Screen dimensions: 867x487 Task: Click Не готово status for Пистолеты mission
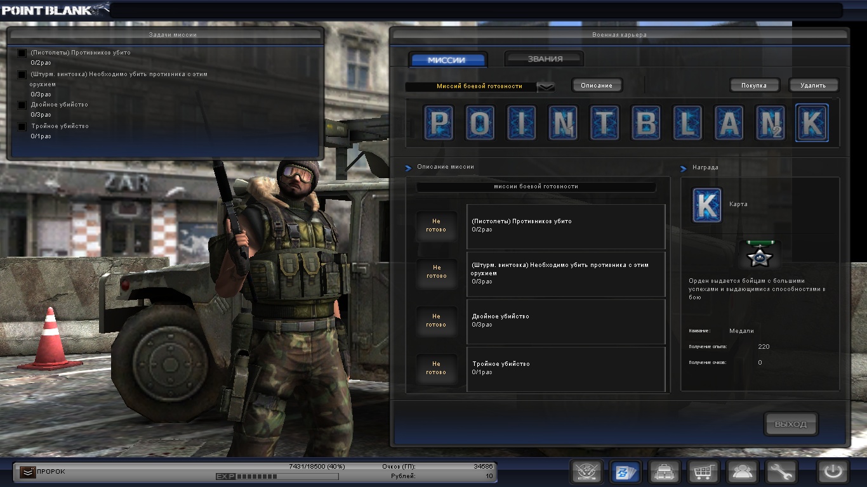[436, 226]
